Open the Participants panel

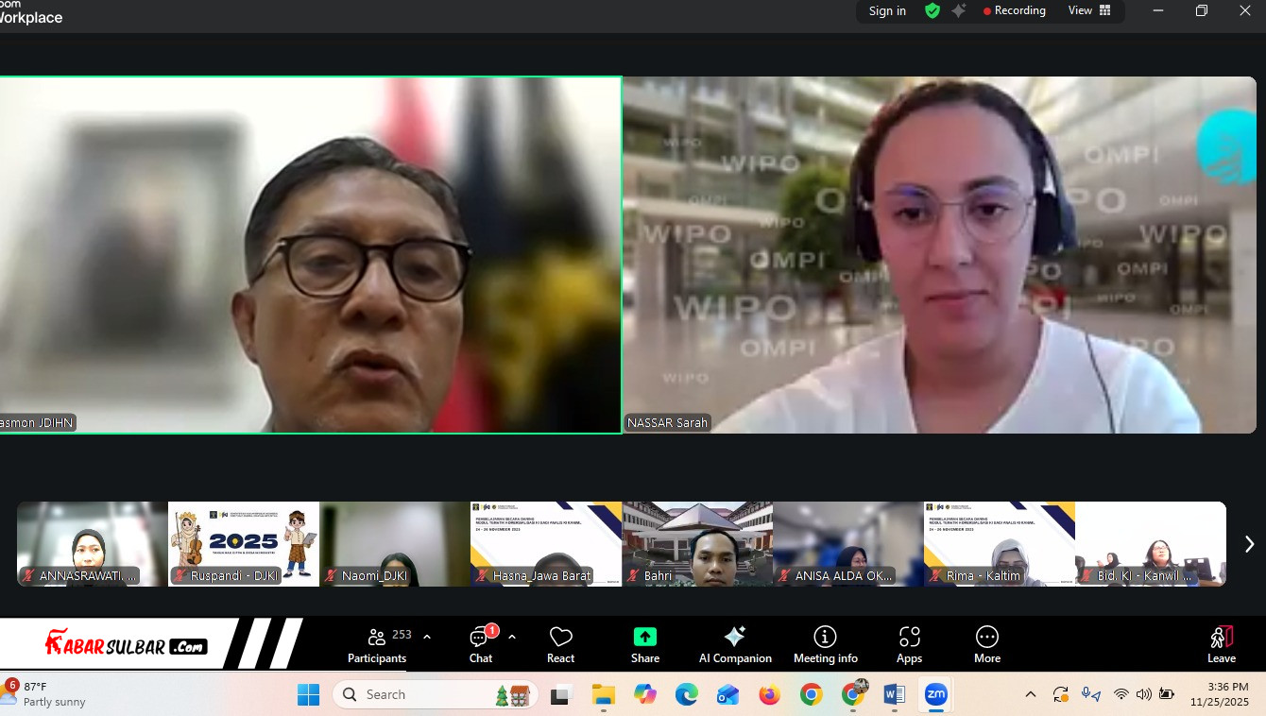click(x=377, y=645)
